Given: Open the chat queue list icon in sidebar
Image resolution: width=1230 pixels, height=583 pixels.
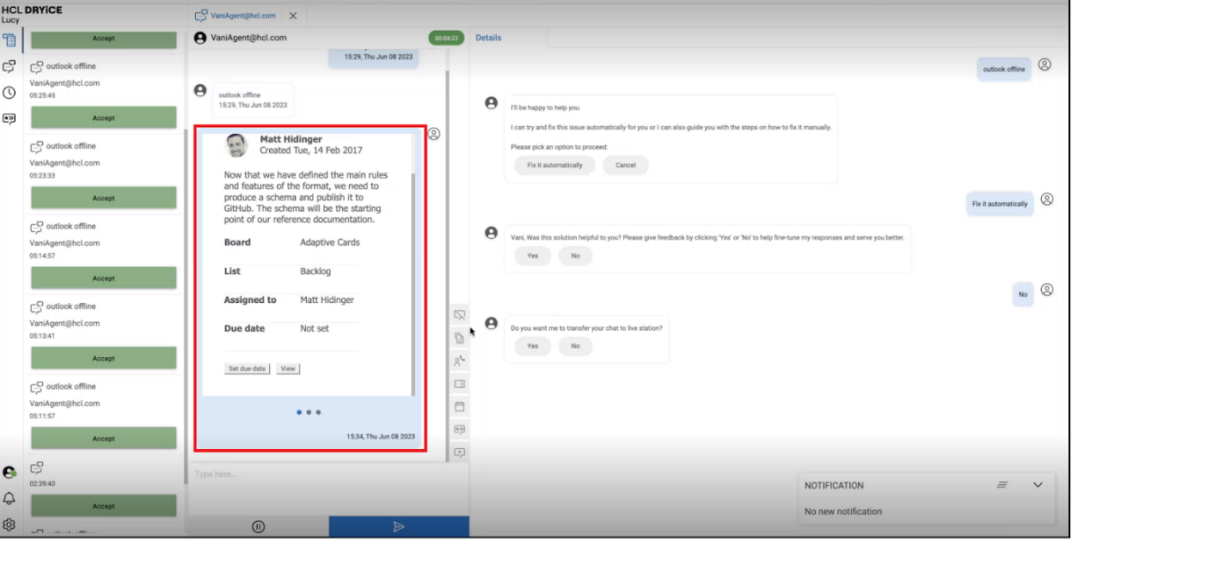Looking at the screenshot, I should coord(9,39).
